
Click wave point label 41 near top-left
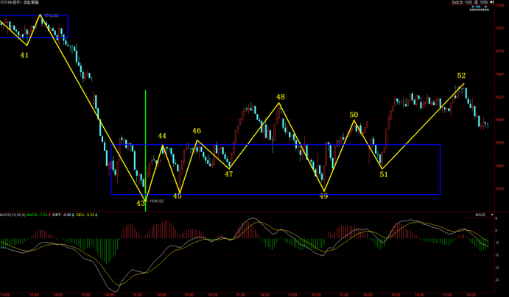(24, 55)
